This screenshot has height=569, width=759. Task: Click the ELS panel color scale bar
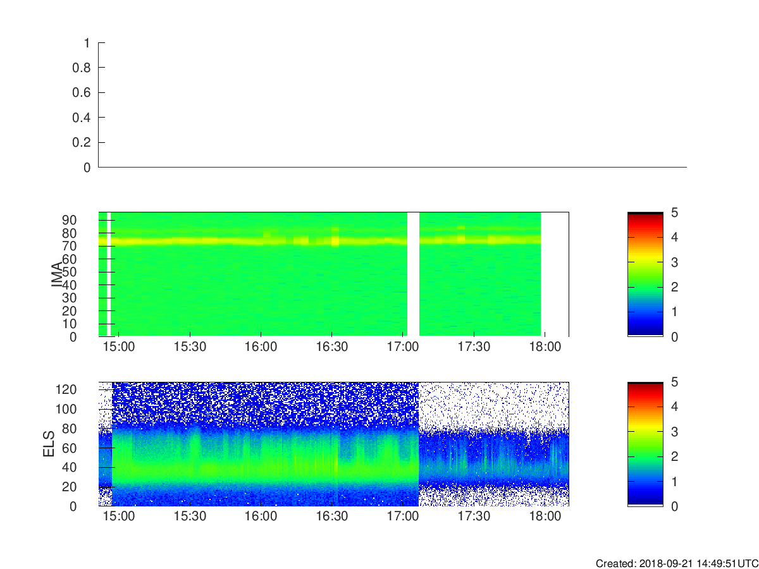[645, 444]
